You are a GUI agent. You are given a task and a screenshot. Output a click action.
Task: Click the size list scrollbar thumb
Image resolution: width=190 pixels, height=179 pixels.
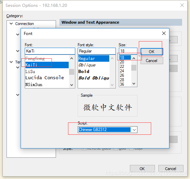coord(134,68)
